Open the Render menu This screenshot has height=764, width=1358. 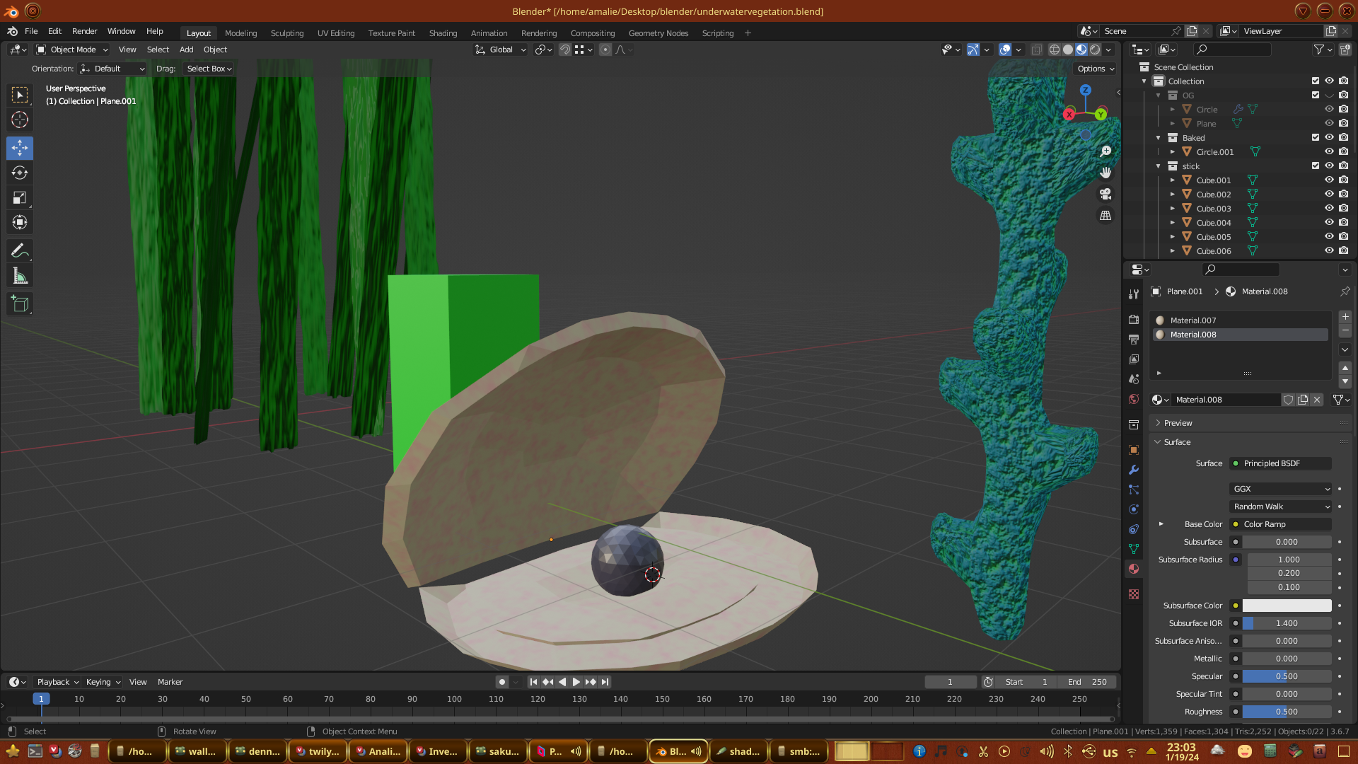click(x=84, y=31)
